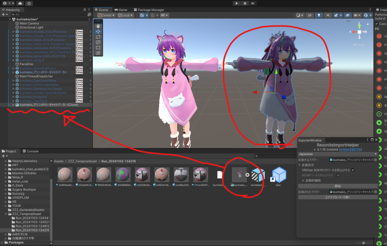Screen dimensions: 387x246
Task: Switch to the Console tab
Action: pos(31,151)
